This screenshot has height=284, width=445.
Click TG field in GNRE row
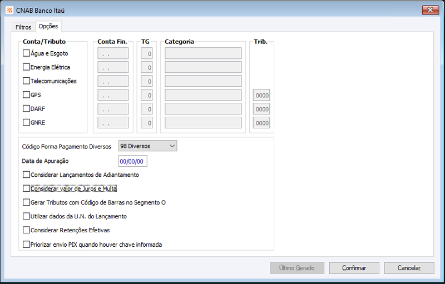pos(147,123)
